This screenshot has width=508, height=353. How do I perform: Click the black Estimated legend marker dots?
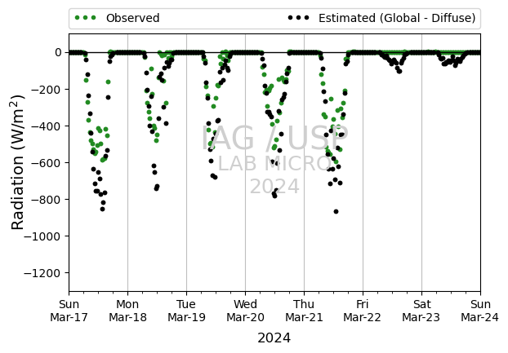(298, 18)
